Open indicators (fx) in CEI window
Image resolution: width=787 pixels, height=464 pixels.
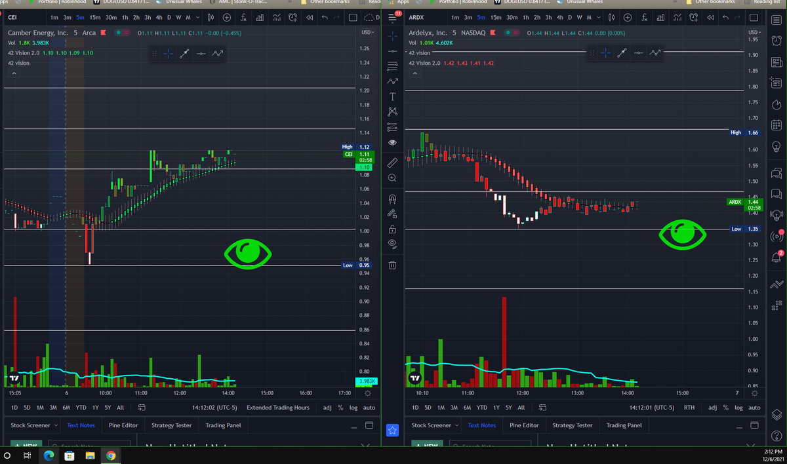pyautogui.click(x=243, y=17)
